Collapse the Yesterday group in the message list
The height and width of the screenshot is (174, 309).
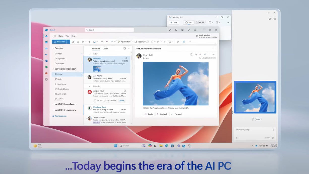tap(89, 86)
